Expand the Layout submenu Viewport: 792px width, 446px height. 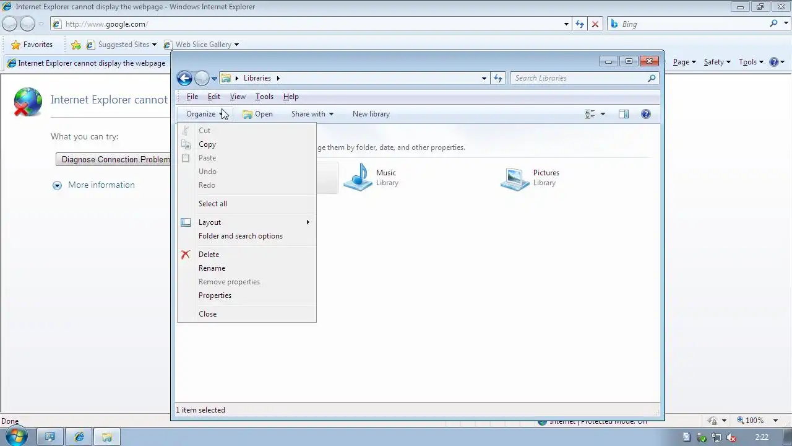(x=247, y=222)
